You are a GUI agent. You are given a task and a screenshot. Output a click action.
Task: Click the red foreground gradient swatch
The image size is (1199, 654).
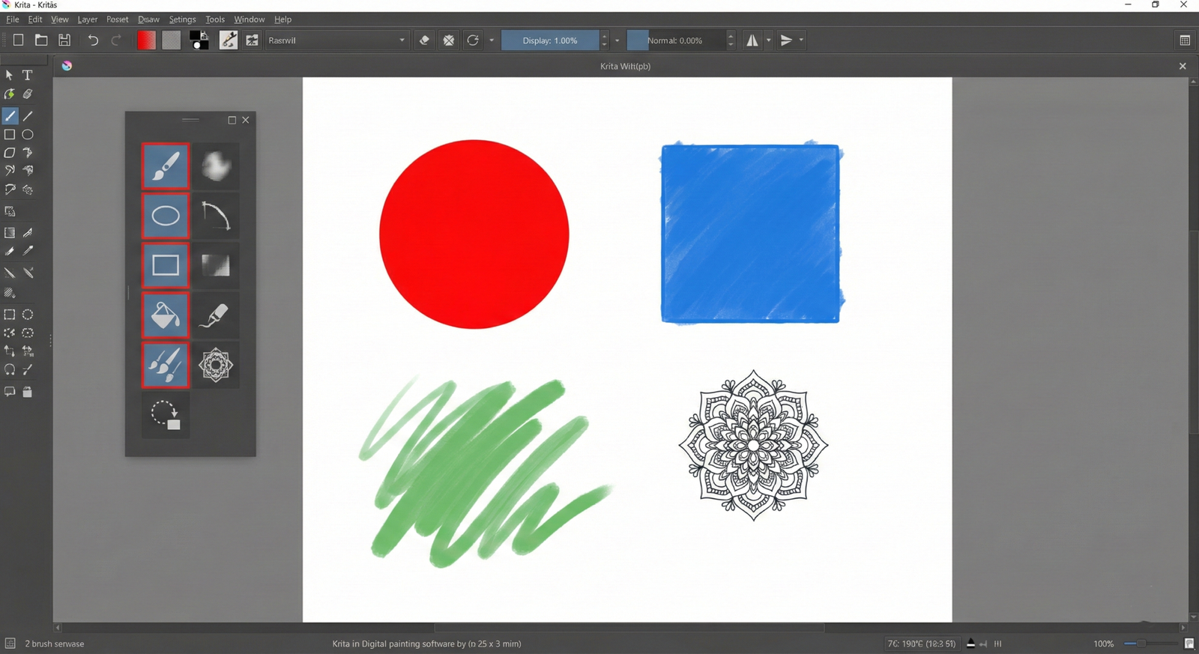click(x=146, y=40)
